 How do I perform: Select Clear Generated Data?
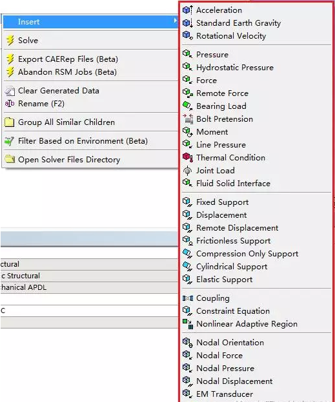pos(59,90)
